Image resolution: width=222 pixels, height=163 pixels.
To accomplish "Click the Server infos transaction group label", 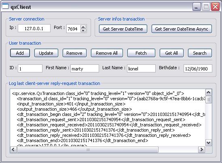I will tap(121, 19).
